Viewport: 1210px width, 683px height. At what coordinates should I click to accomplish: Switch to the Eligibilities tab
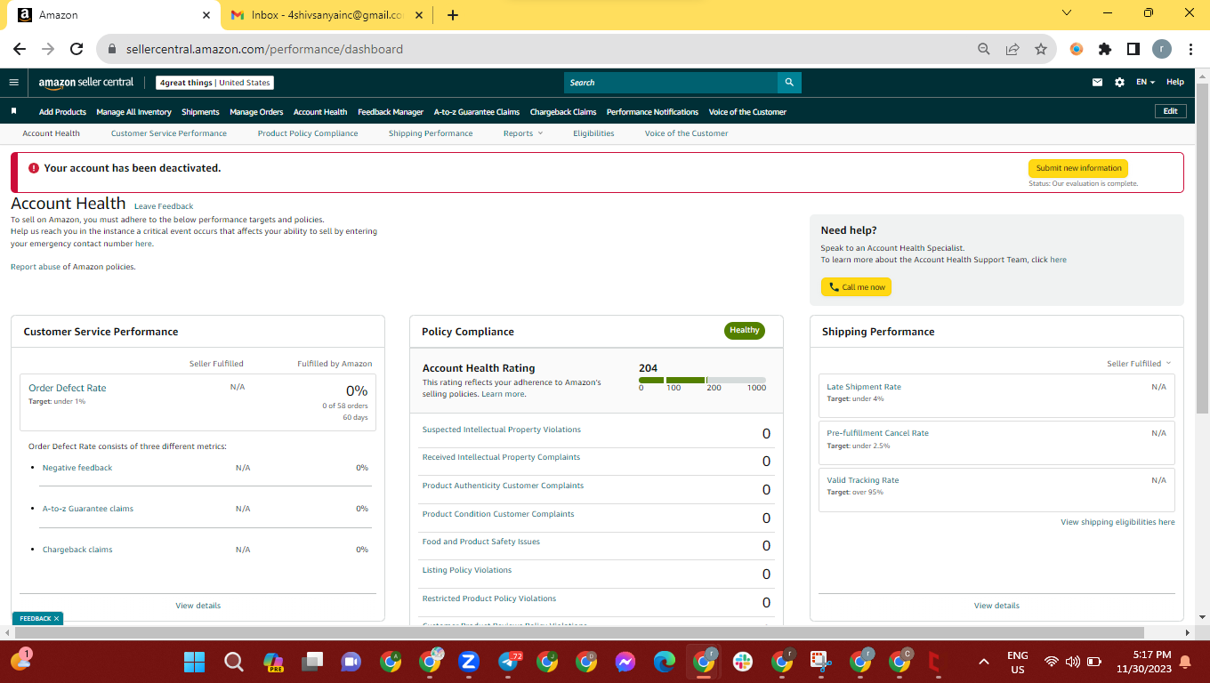click(593, 133)
